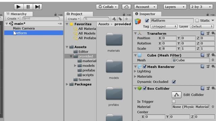The height and width of the screenshot is (121, 216).
Task: Disable the Mesh Renderer checkbox
Action: pyautogui.click(x=144, y=67)
